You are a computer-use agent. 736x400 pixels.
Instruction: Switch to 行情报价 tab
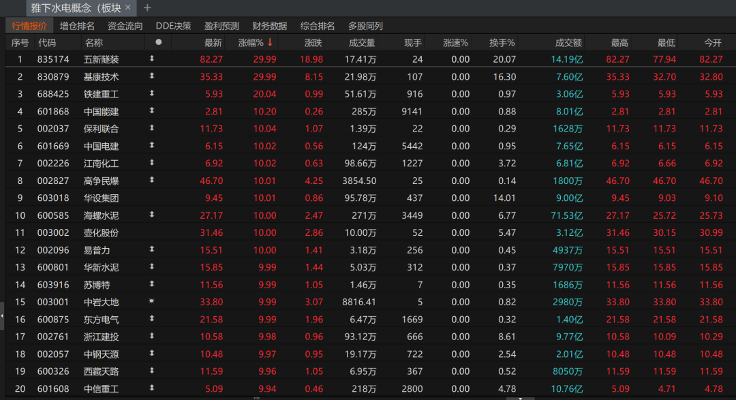click(x=29, y=26)
